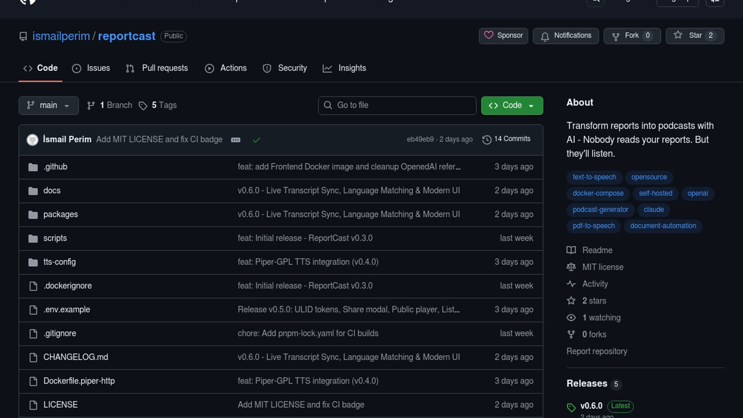Open the .github folder
Viewport: 743px width, 418px height.
click(55, 167)
